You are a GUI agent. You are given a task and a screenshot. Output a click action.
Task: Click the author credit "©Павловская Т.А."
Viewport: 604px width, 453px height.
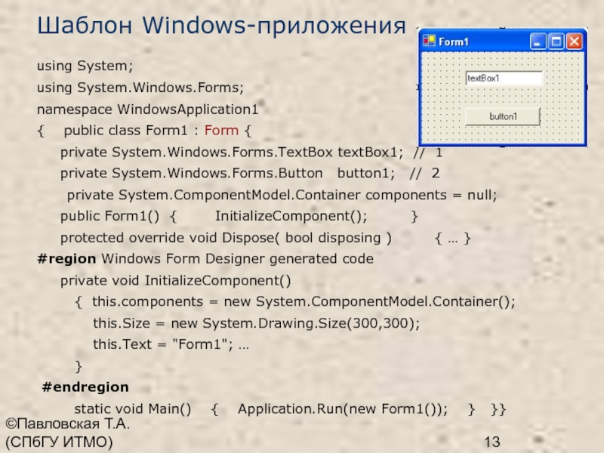coord(68,424)
